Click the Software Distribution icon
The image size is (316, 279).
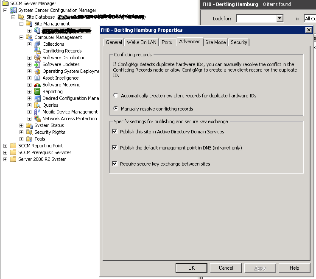point(37,58)
